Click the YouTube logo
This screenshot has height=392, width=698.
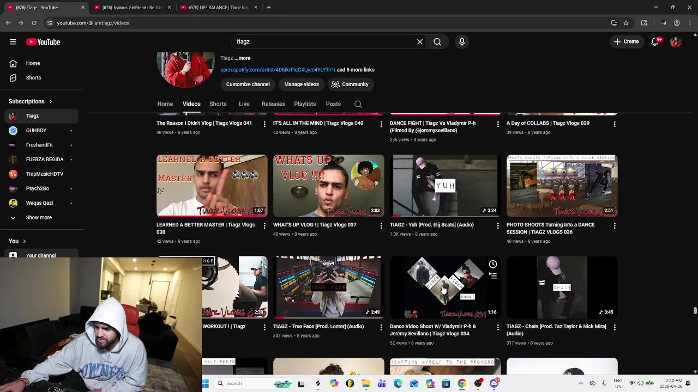click(43, 42)
